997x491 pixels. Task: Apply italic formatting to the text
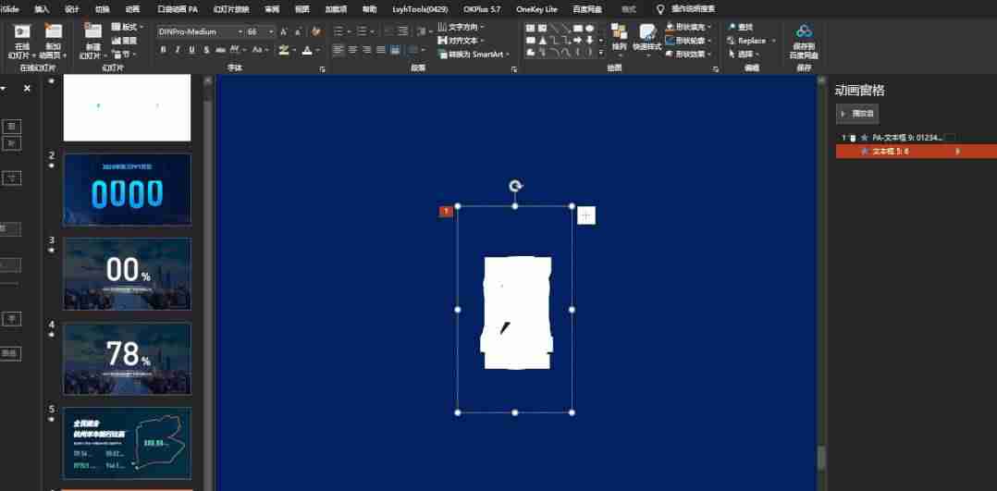[178, 50]
